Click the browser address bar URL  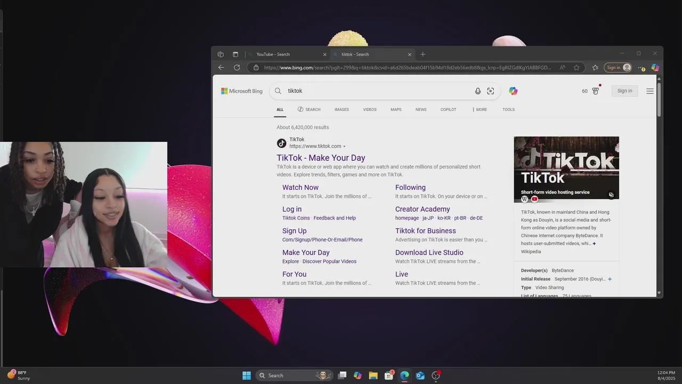(408, 68)
